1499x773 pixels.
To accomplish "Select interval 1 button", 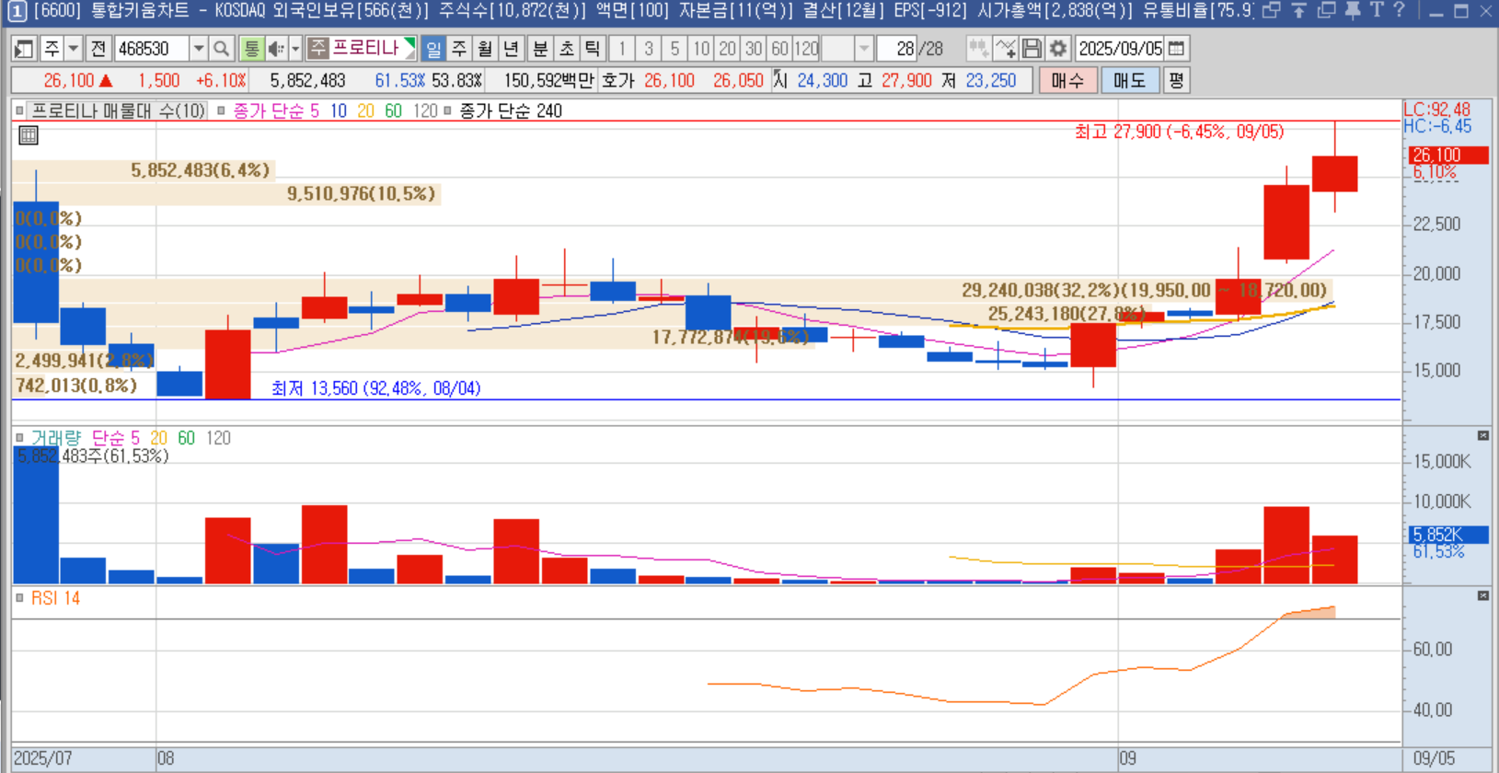I will [622, 48].
